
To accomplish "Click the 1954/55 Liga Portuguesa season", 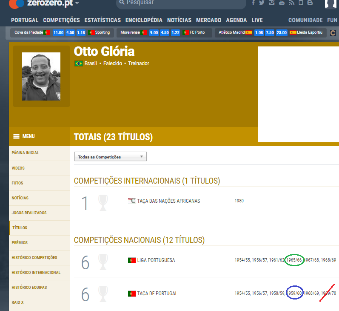I will tap(242, 260).
